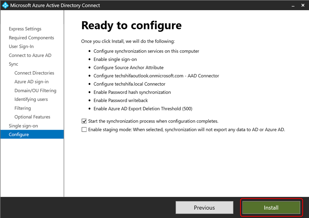Image resolution: width=309 pixels, height=218 pixels.
Task: Minimize the Azure AD Connect window
Action: 293,5
